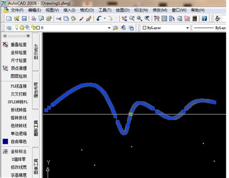This screenshot has width=229, height=178.
Task: Open the ByLayer color dropdown
Action: click(165, 28)
